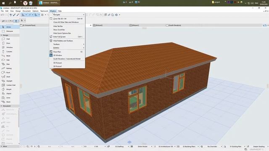The image size is (269, 151).
Task: Open the View menu
Action: point(12,11)
